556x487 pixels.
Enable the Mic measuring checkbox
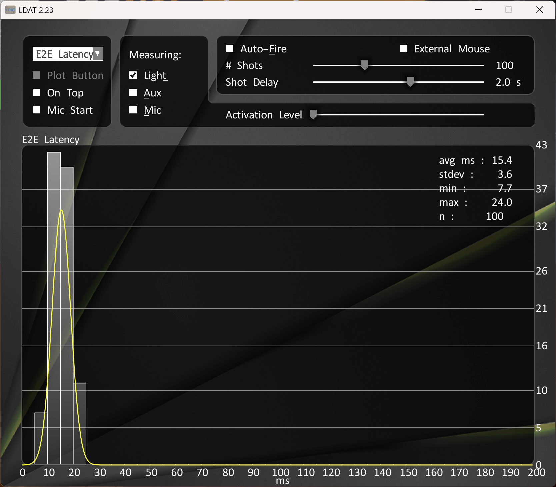click(133, 110)
